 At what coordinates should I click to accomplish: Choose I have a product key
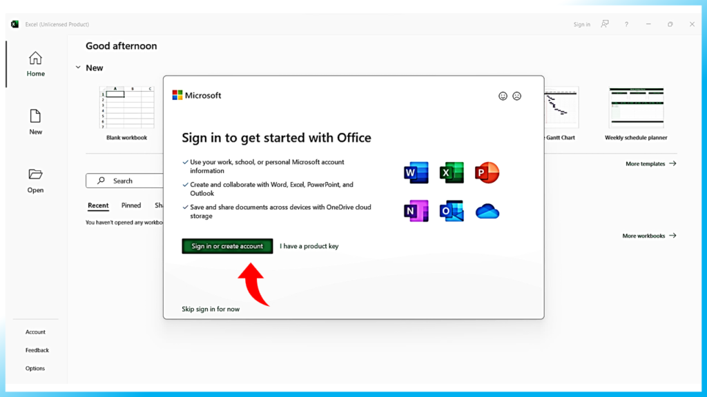coord(309,246)
